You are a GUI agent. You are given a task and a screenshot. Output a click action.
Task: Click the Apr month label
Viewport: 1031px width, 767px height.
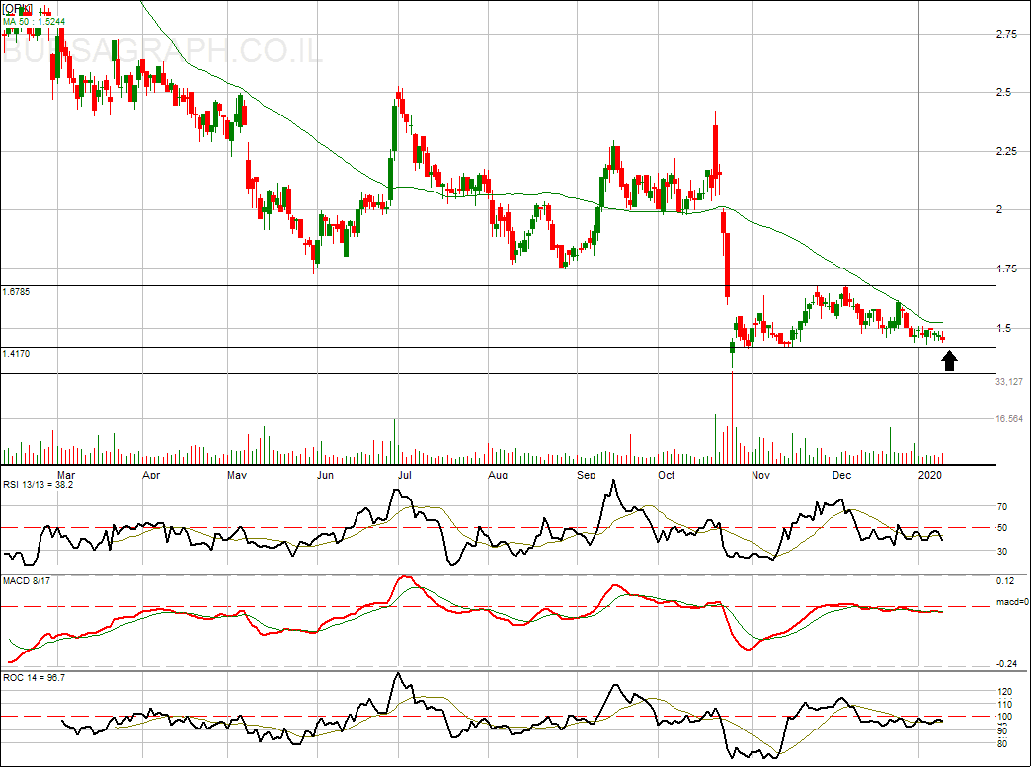tap(151, 475)
